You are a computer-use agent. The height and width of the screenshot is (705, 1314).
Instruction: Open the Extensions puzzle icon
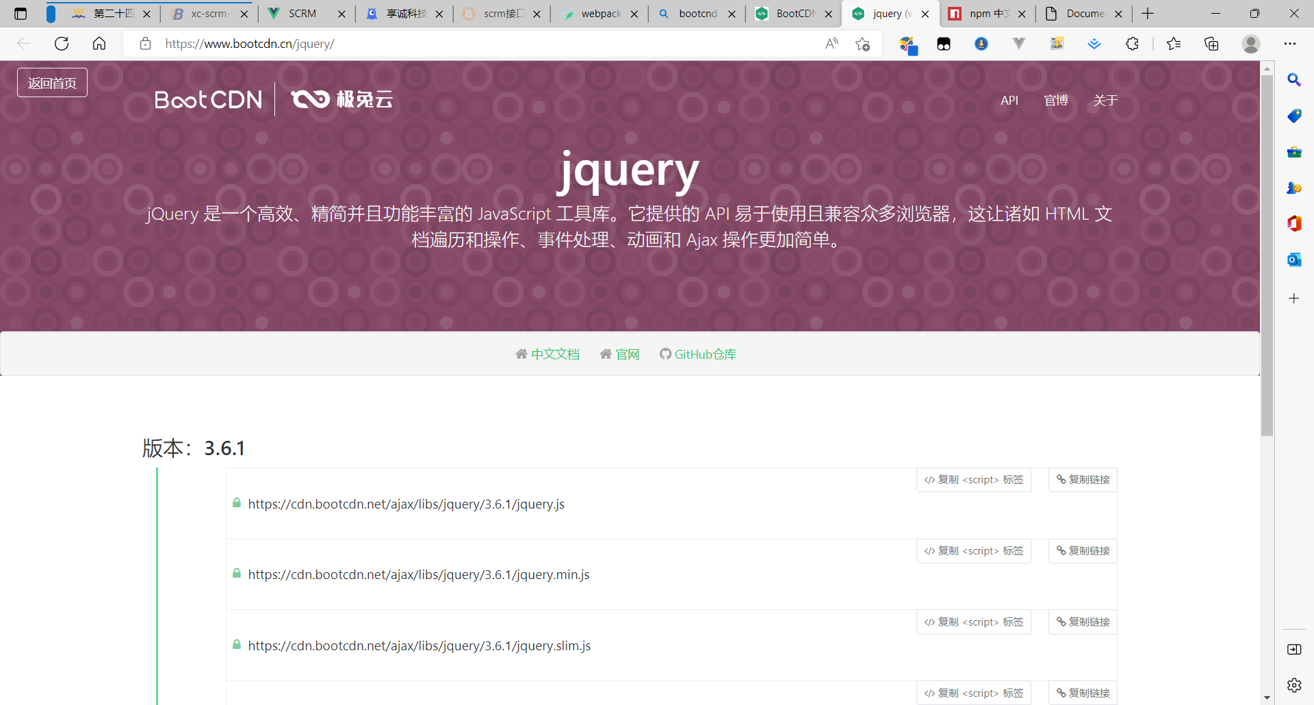coord(1132,44)
